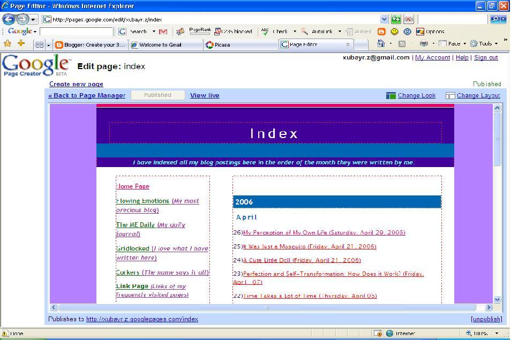Expand the Tools menu dropdown
Viewport: 511px width, 340px height.
[x=497, y=44]
